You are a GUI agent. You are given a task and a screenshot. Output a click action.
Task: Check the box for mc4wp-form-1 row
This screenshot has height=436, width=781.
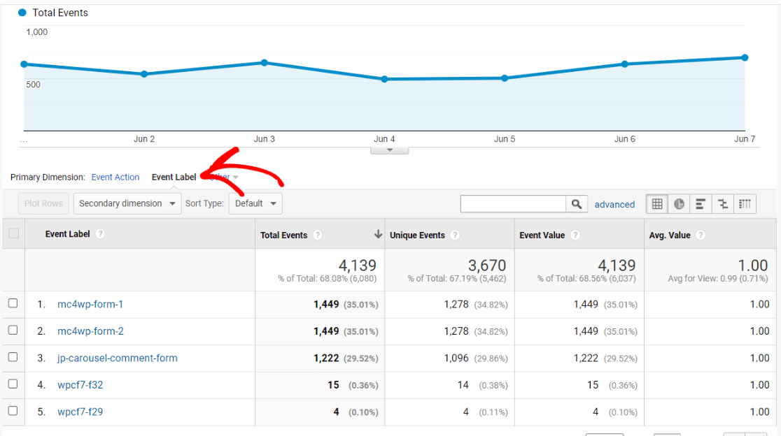pyautogui.click(x=13, y=304)
